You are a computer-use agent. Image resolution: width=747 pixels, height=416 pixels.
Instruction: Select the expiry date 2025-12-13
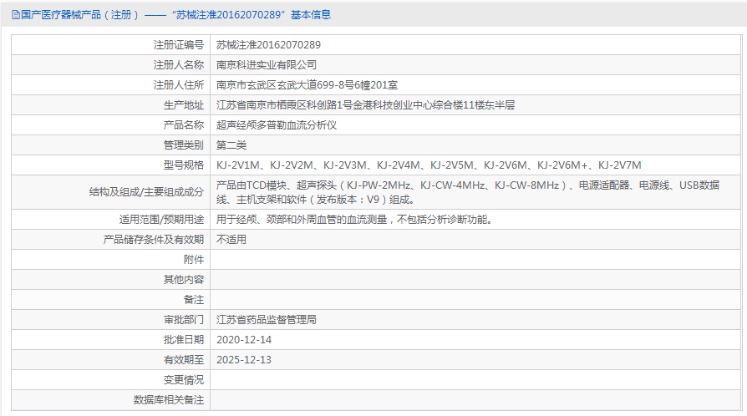244,359
